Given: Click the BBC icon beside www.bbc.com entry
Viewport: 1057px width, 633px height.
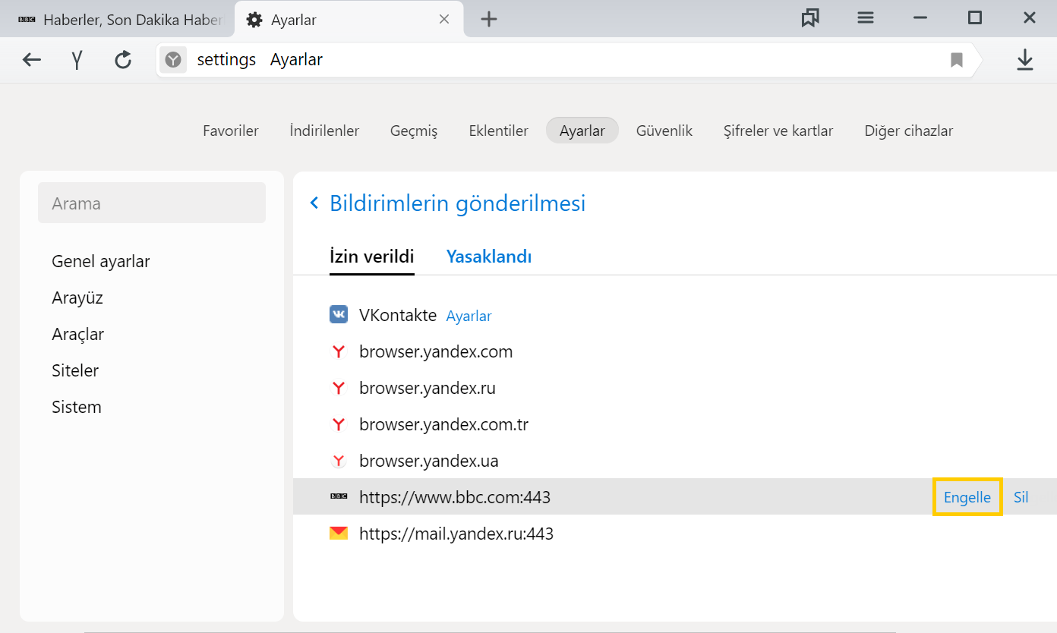Looking at the screenshot, I should (x=339, y=497).
